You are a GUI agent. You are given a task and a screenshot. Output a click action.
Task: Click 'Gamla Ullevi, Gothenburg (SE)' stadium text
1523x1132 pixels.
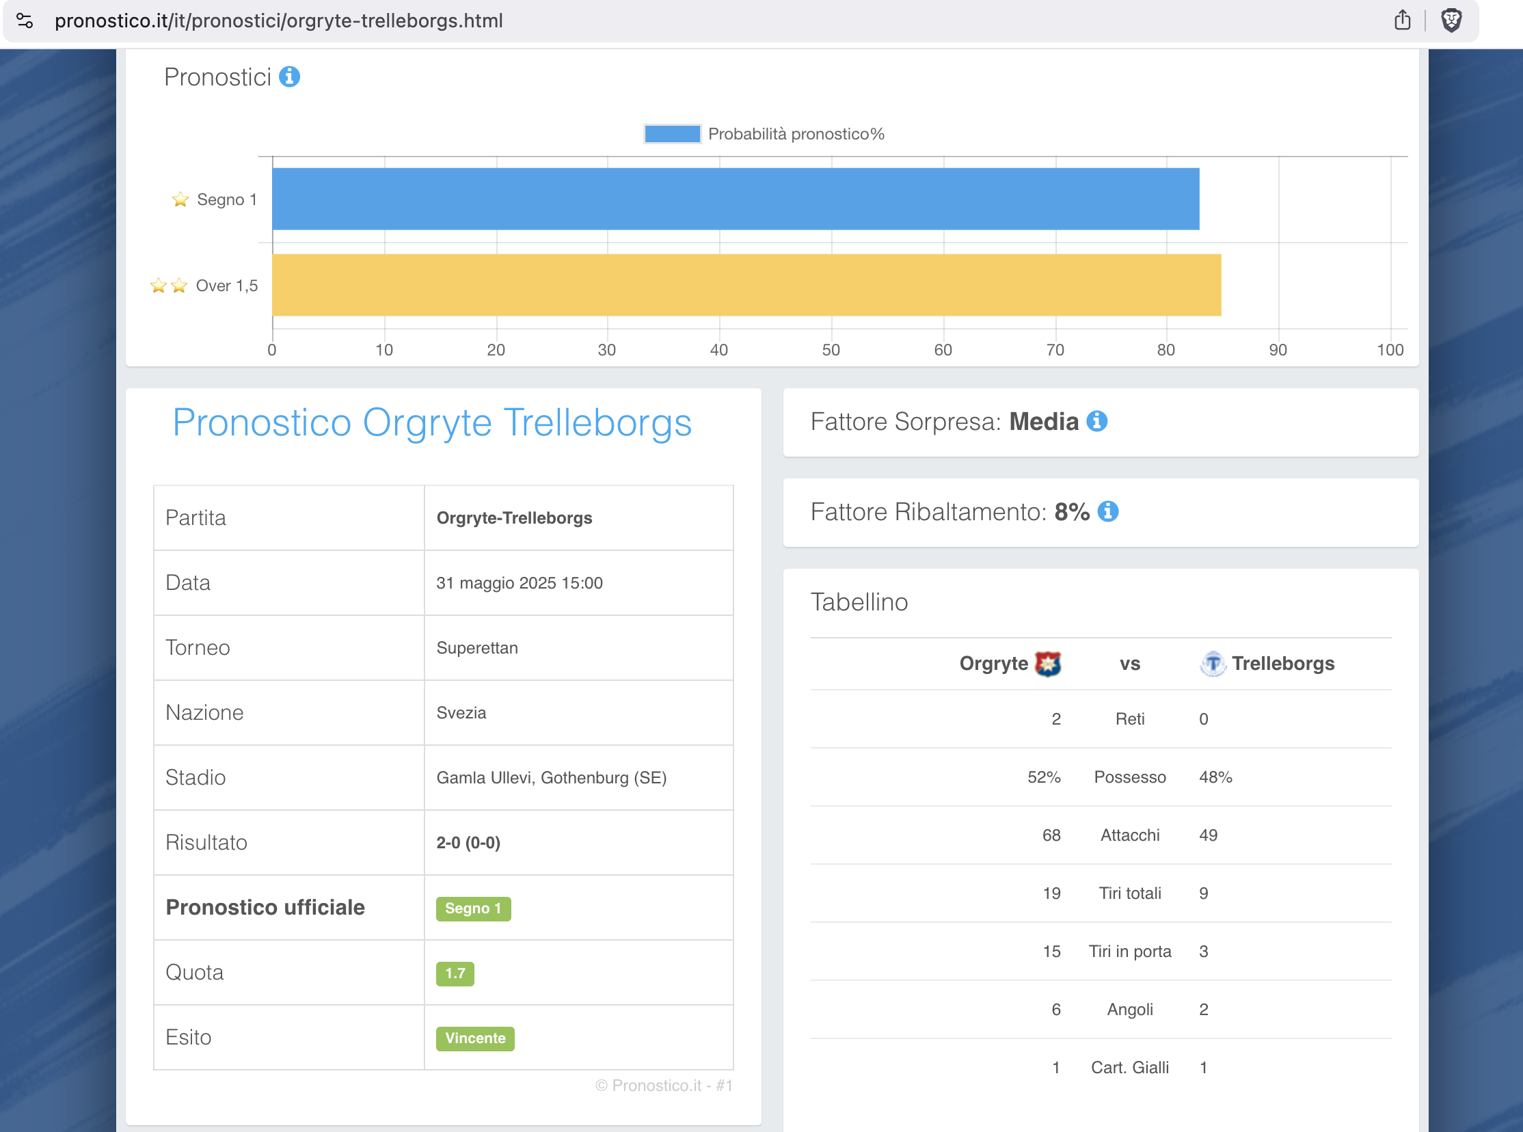coord(552,778)
